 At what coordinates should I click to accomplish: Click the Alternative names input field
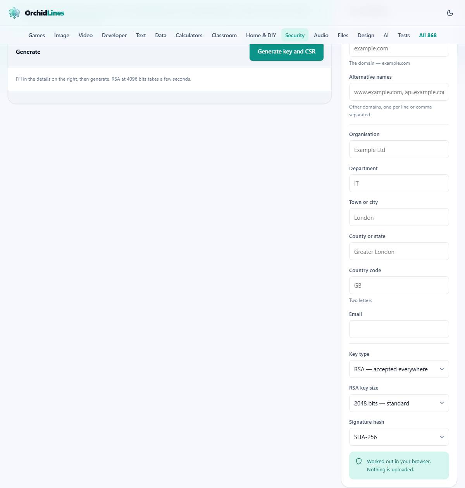(399, 92)
